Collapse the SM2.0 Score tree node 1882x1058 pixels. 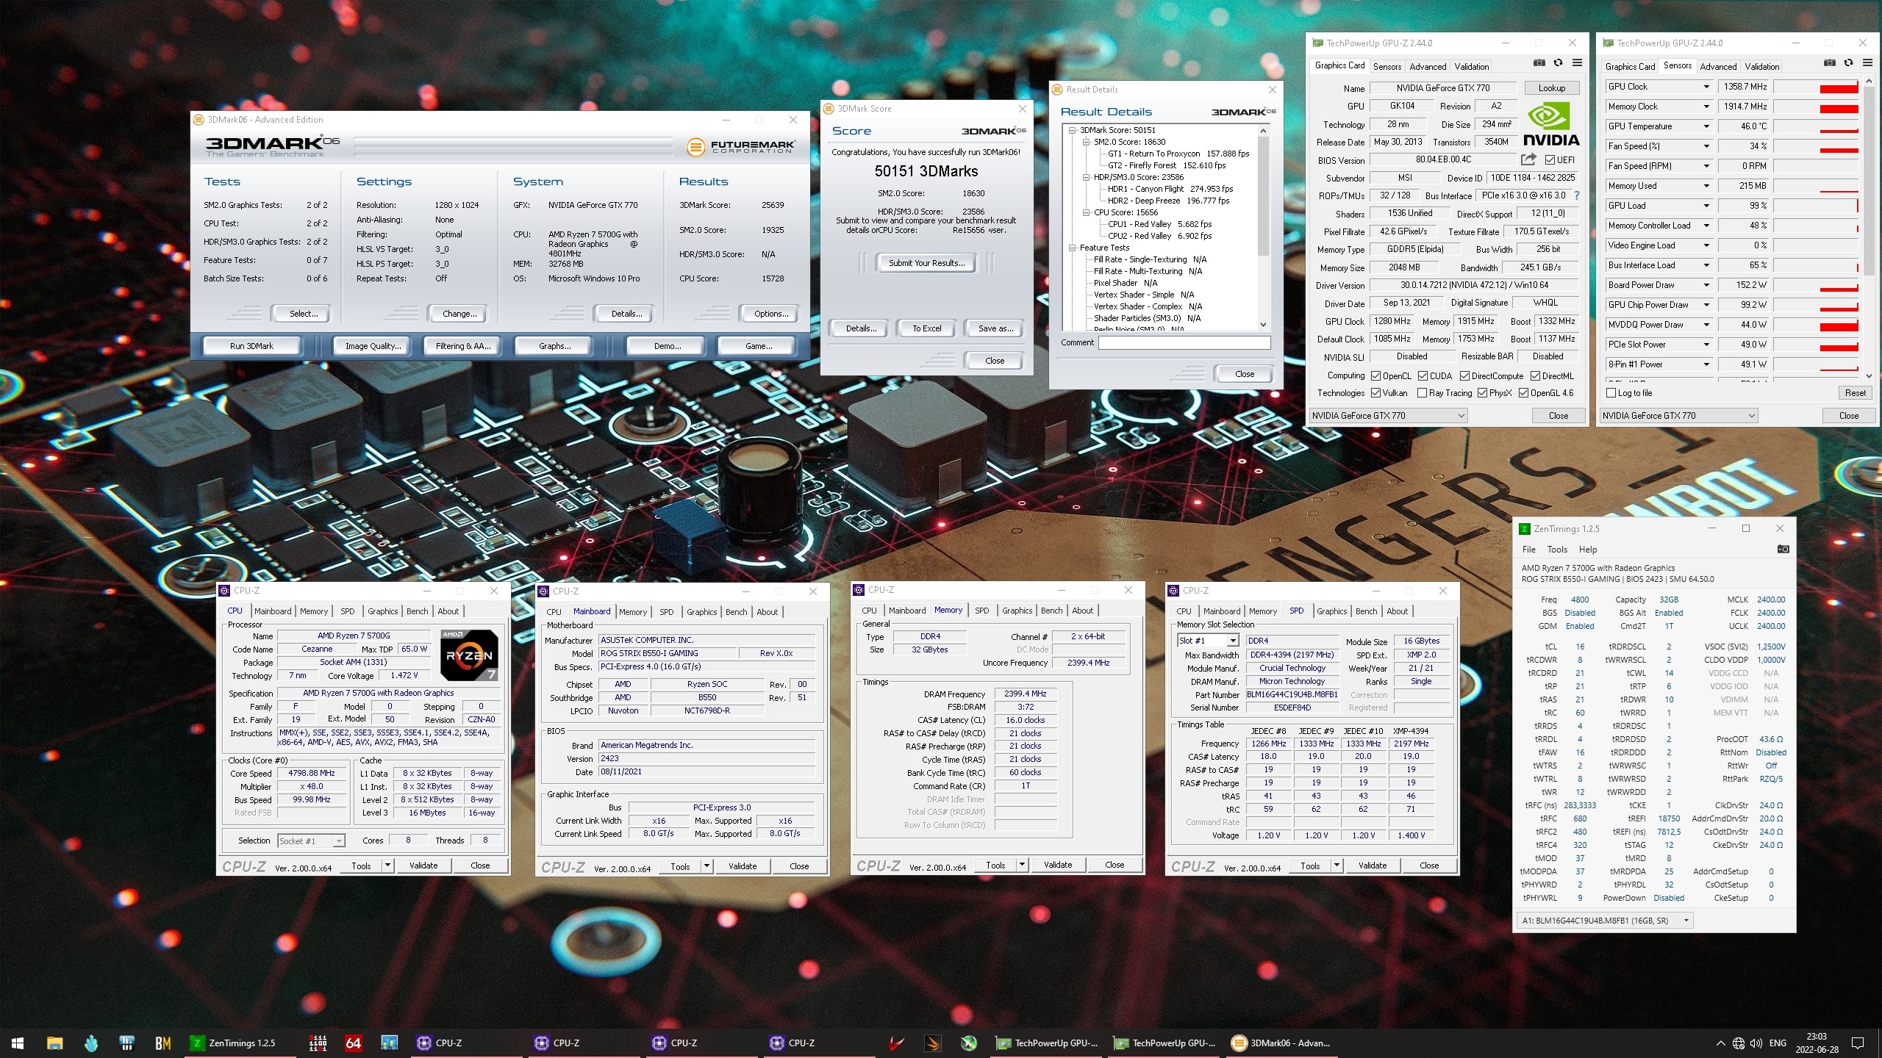[1086, 142]
